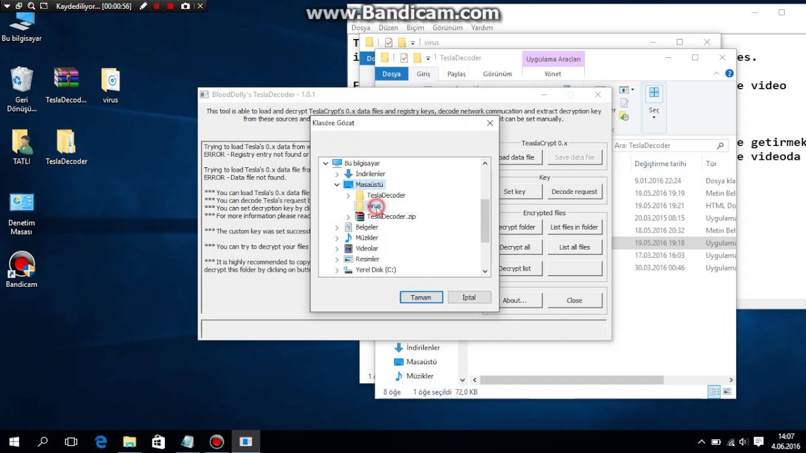Cancel the dialog with İptal
This screenshot has width=806, height=453.
point(469,297)
